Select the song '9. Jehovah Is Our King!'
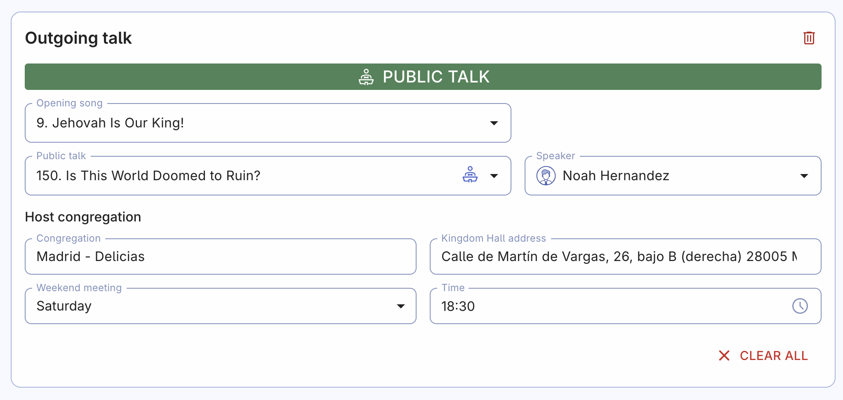 click(x=110, y=123)
